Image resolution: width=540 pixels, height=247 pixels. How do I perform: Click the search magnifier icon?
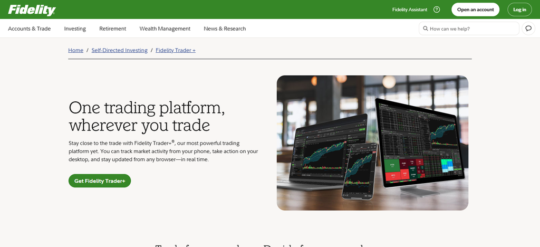click(426, 28)
